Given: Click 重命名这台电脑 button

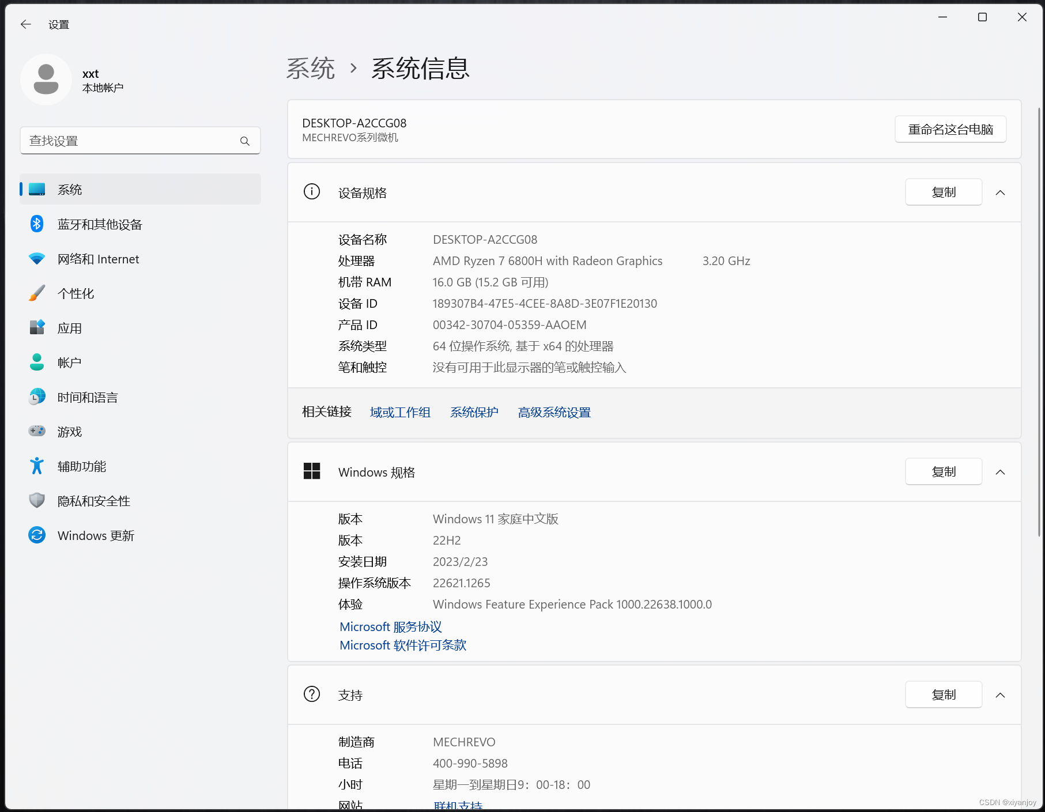Looking at the screenshot, I should [x=950, y=129].
